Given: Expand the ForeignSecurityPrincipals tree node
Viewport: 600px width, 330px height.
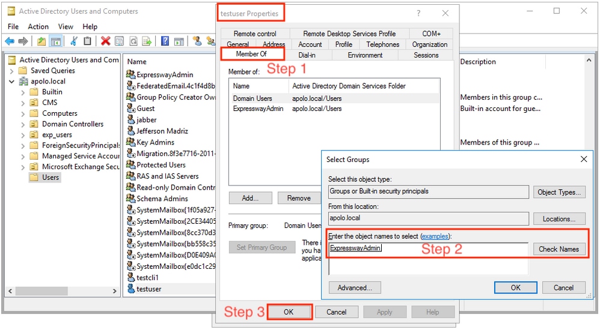Looking at the screenshot, I should (23, 146).
